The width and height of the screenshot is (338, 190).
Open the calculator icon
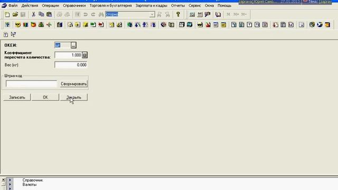coord(192,14)
